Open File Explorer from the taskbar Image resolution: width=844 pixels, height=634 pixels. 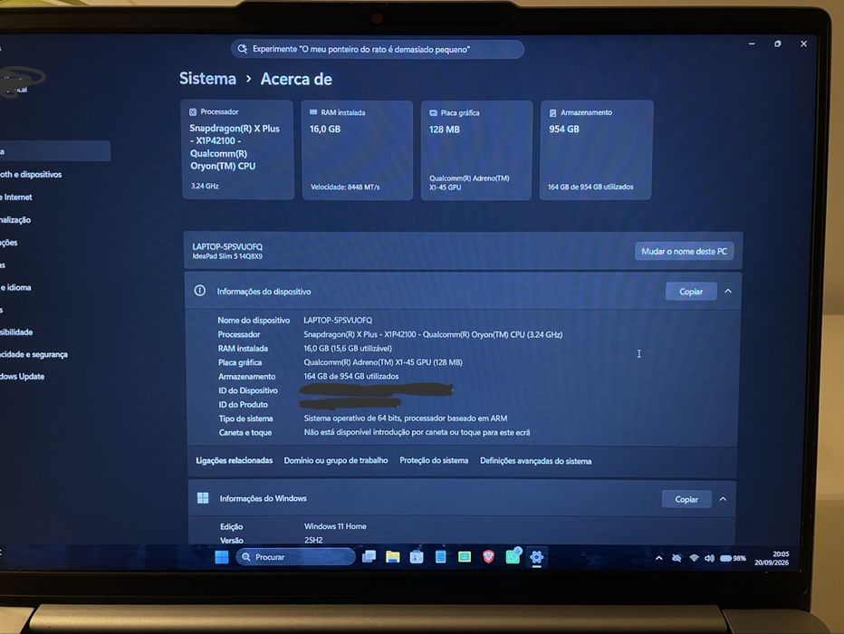point(392,556)
